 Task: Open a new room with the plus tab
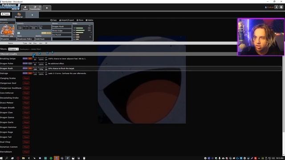click(47, 8)
